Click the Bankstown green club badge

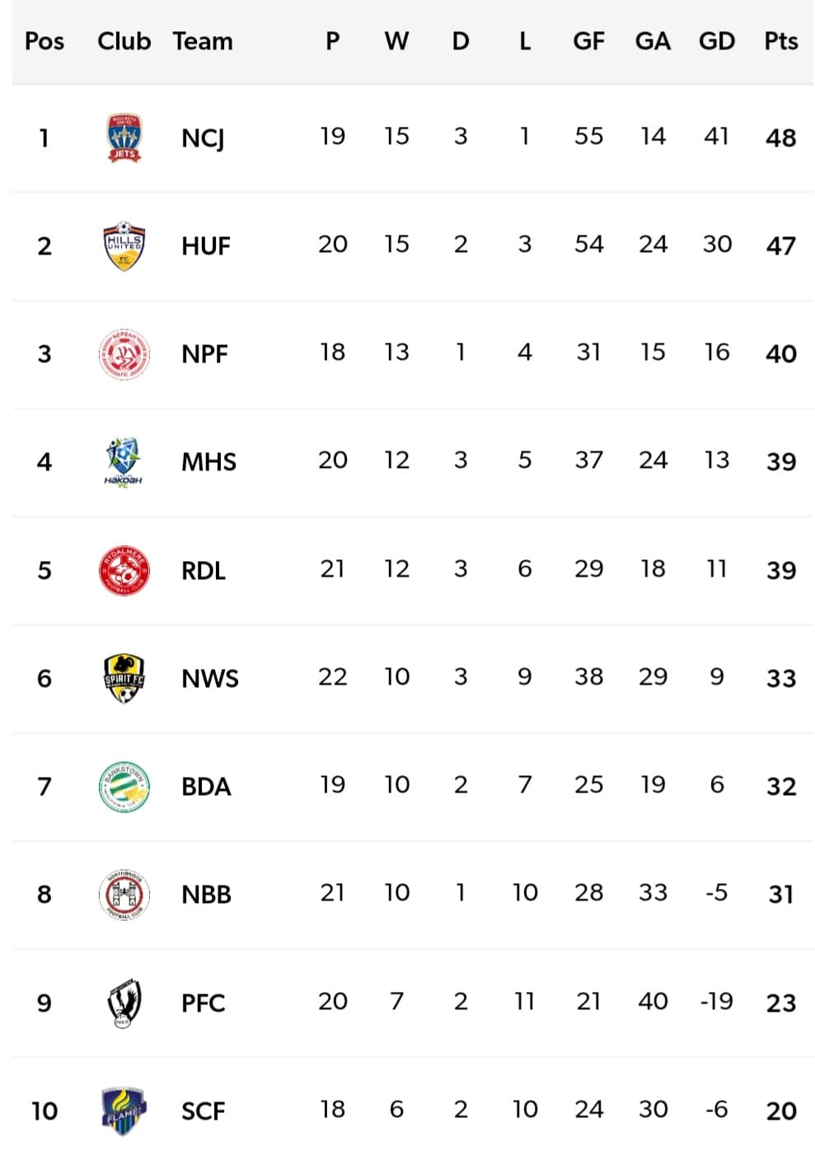point(124,786)
